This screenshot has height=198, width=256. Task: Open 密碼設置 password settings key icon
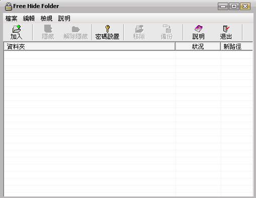tap(107, 29)
